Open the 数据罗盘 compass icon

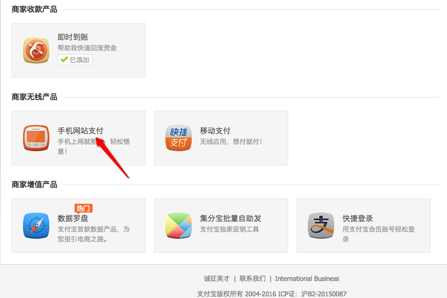coord(36,226)
